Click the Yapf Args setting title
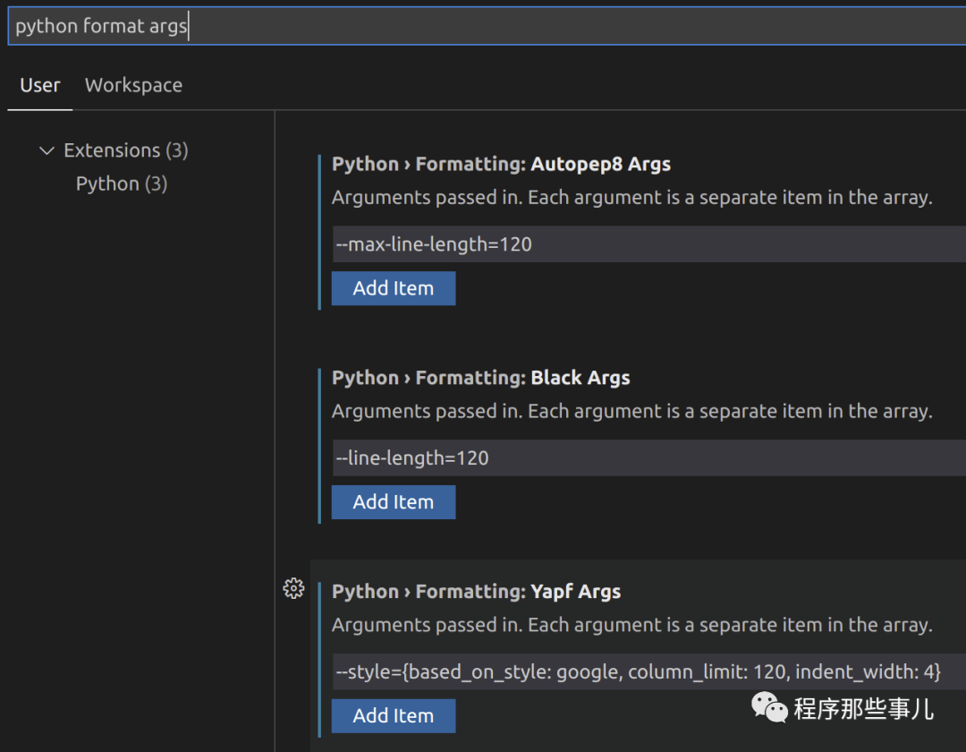The height and width of the screenshot is (752, 966). pos(476,592)
